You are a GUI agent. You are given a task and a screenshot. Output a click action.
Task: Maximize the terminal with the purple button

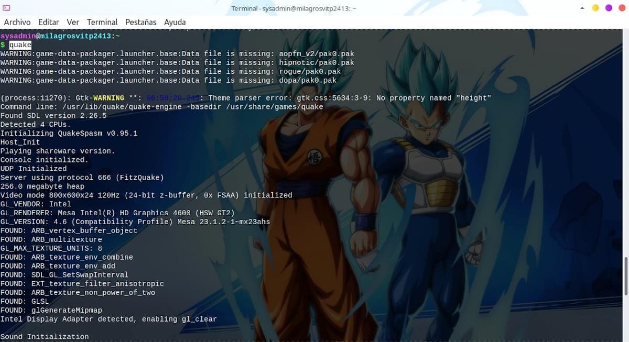609,8
